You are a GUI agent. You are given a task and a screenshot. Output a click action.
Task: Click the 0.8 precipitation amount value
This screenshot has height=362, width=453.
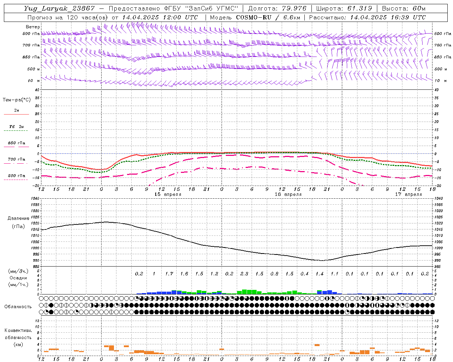274,274
